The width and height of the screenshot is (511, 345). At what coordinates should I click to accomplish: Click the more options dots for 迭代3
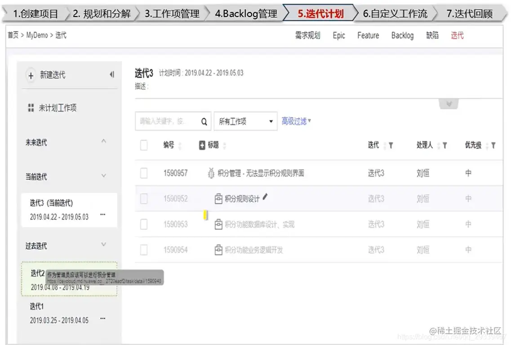[x=103, y=215]
